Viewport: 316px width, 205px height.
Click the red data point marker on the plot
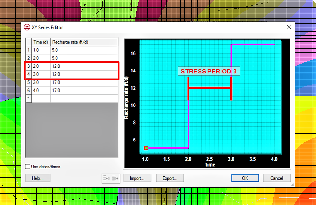146,147
